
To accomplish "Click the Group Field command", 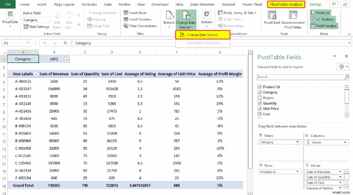I will 98,26.
